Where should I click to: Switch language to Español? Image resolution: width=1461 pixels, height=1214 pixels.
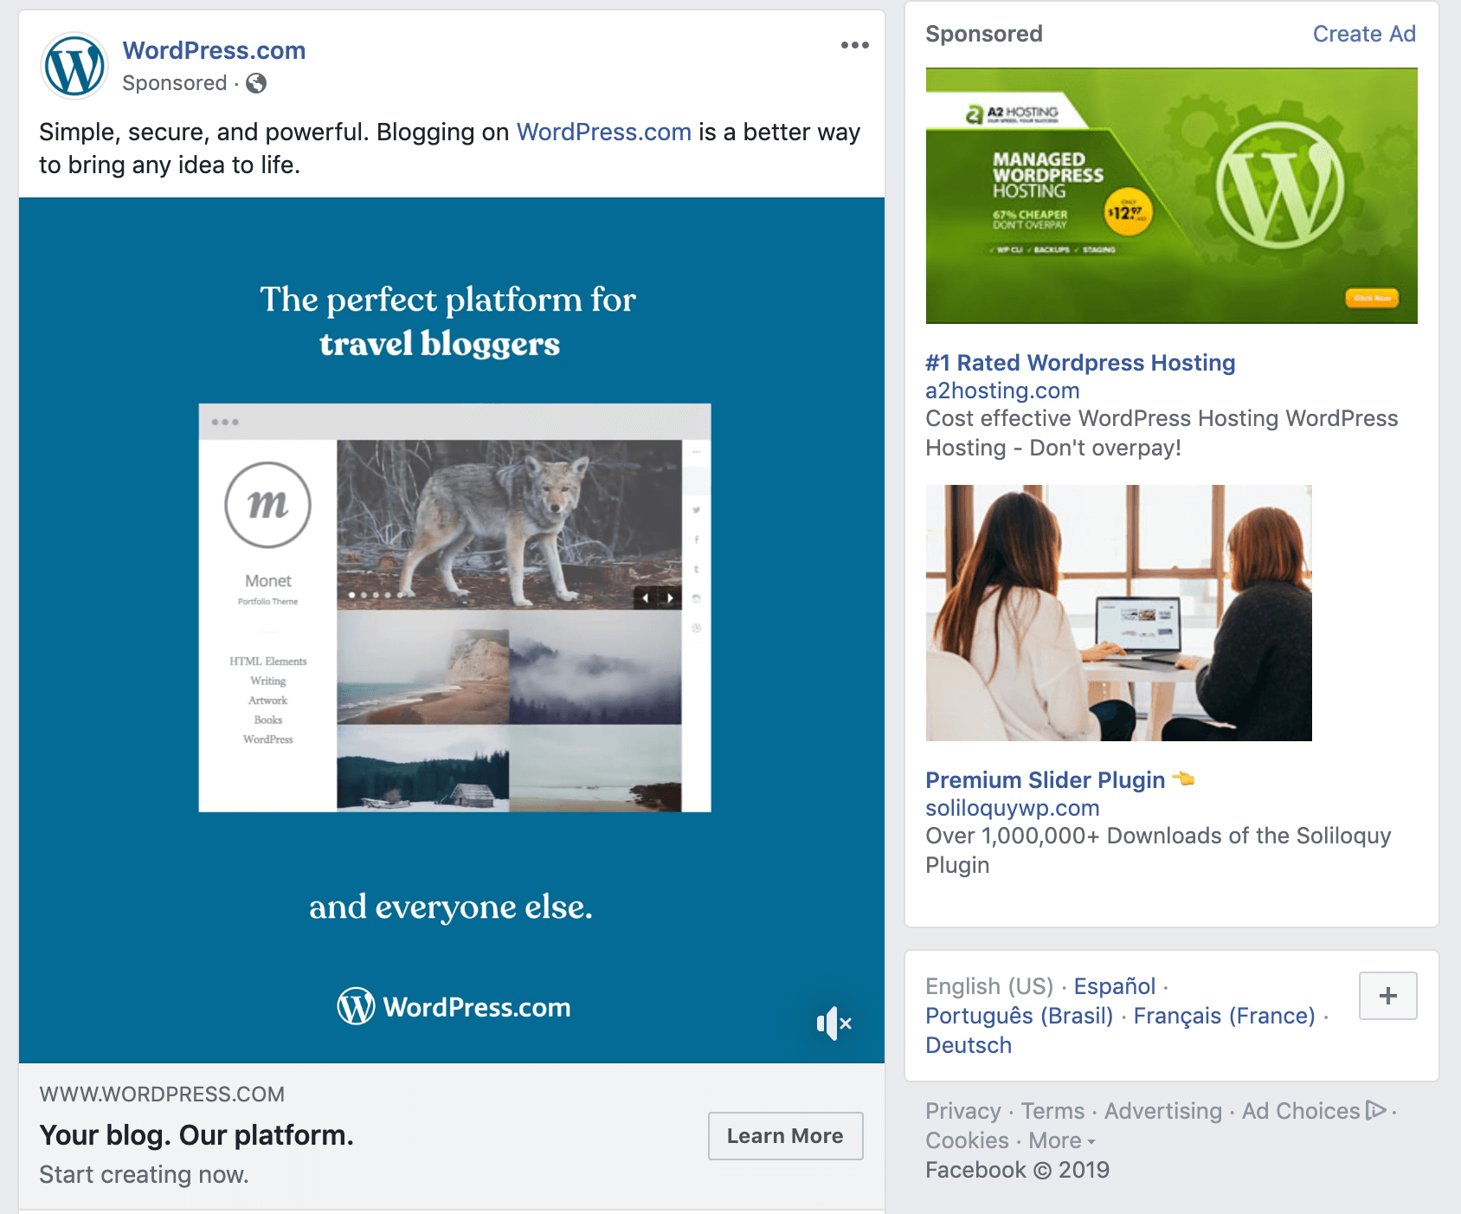(x=1115, y=986)
